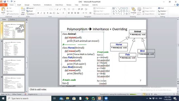Open the font color picker
179x101 pixels.
coord(64,13)
